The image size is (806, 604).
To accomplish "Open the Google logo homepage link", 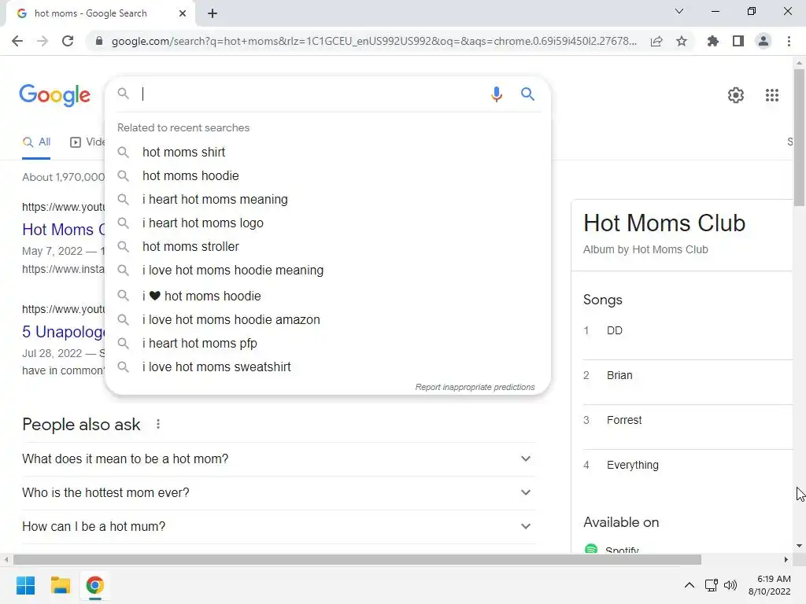I will point(55,95).
